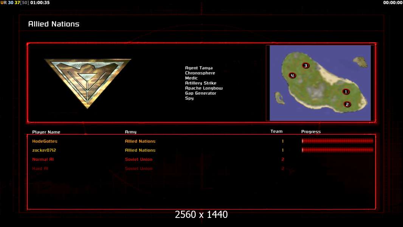The image size is (403, 227).
Task: Click the Hard AI player entry
Action: click(40, 168)
